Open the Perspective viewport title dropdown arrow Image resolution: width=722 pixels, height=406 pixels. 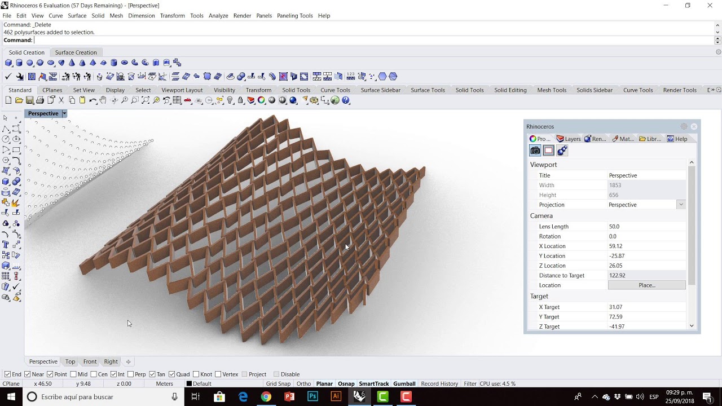(x=64, y=113)
